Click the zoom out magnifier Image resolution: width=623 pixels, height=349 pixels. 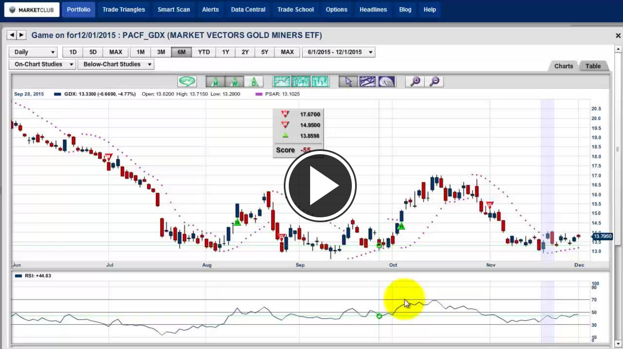point(434,81)
